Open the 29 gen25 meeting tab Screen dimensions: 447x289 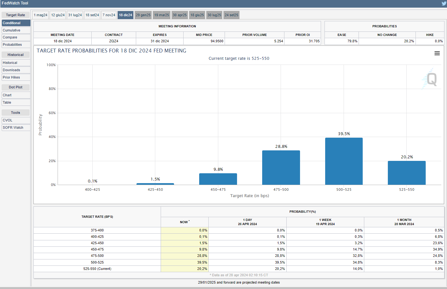[x=143, y=15]
